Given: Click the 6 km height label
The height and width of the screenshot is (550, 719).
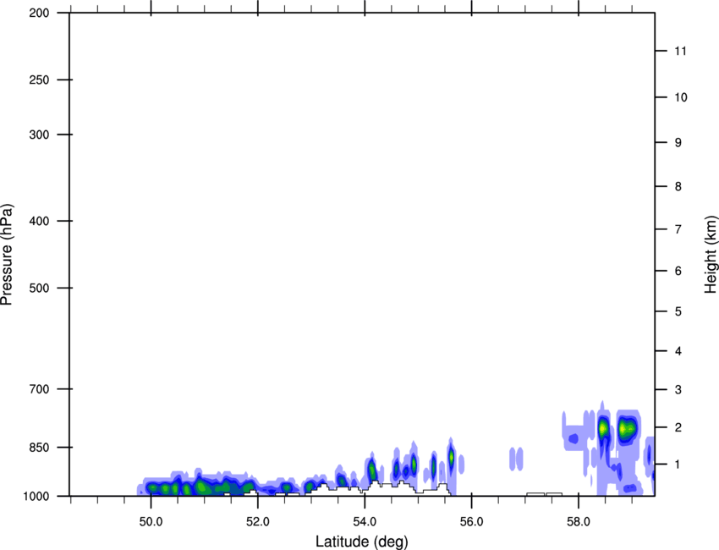Looking at the screenshot, I should click(678, 271).
